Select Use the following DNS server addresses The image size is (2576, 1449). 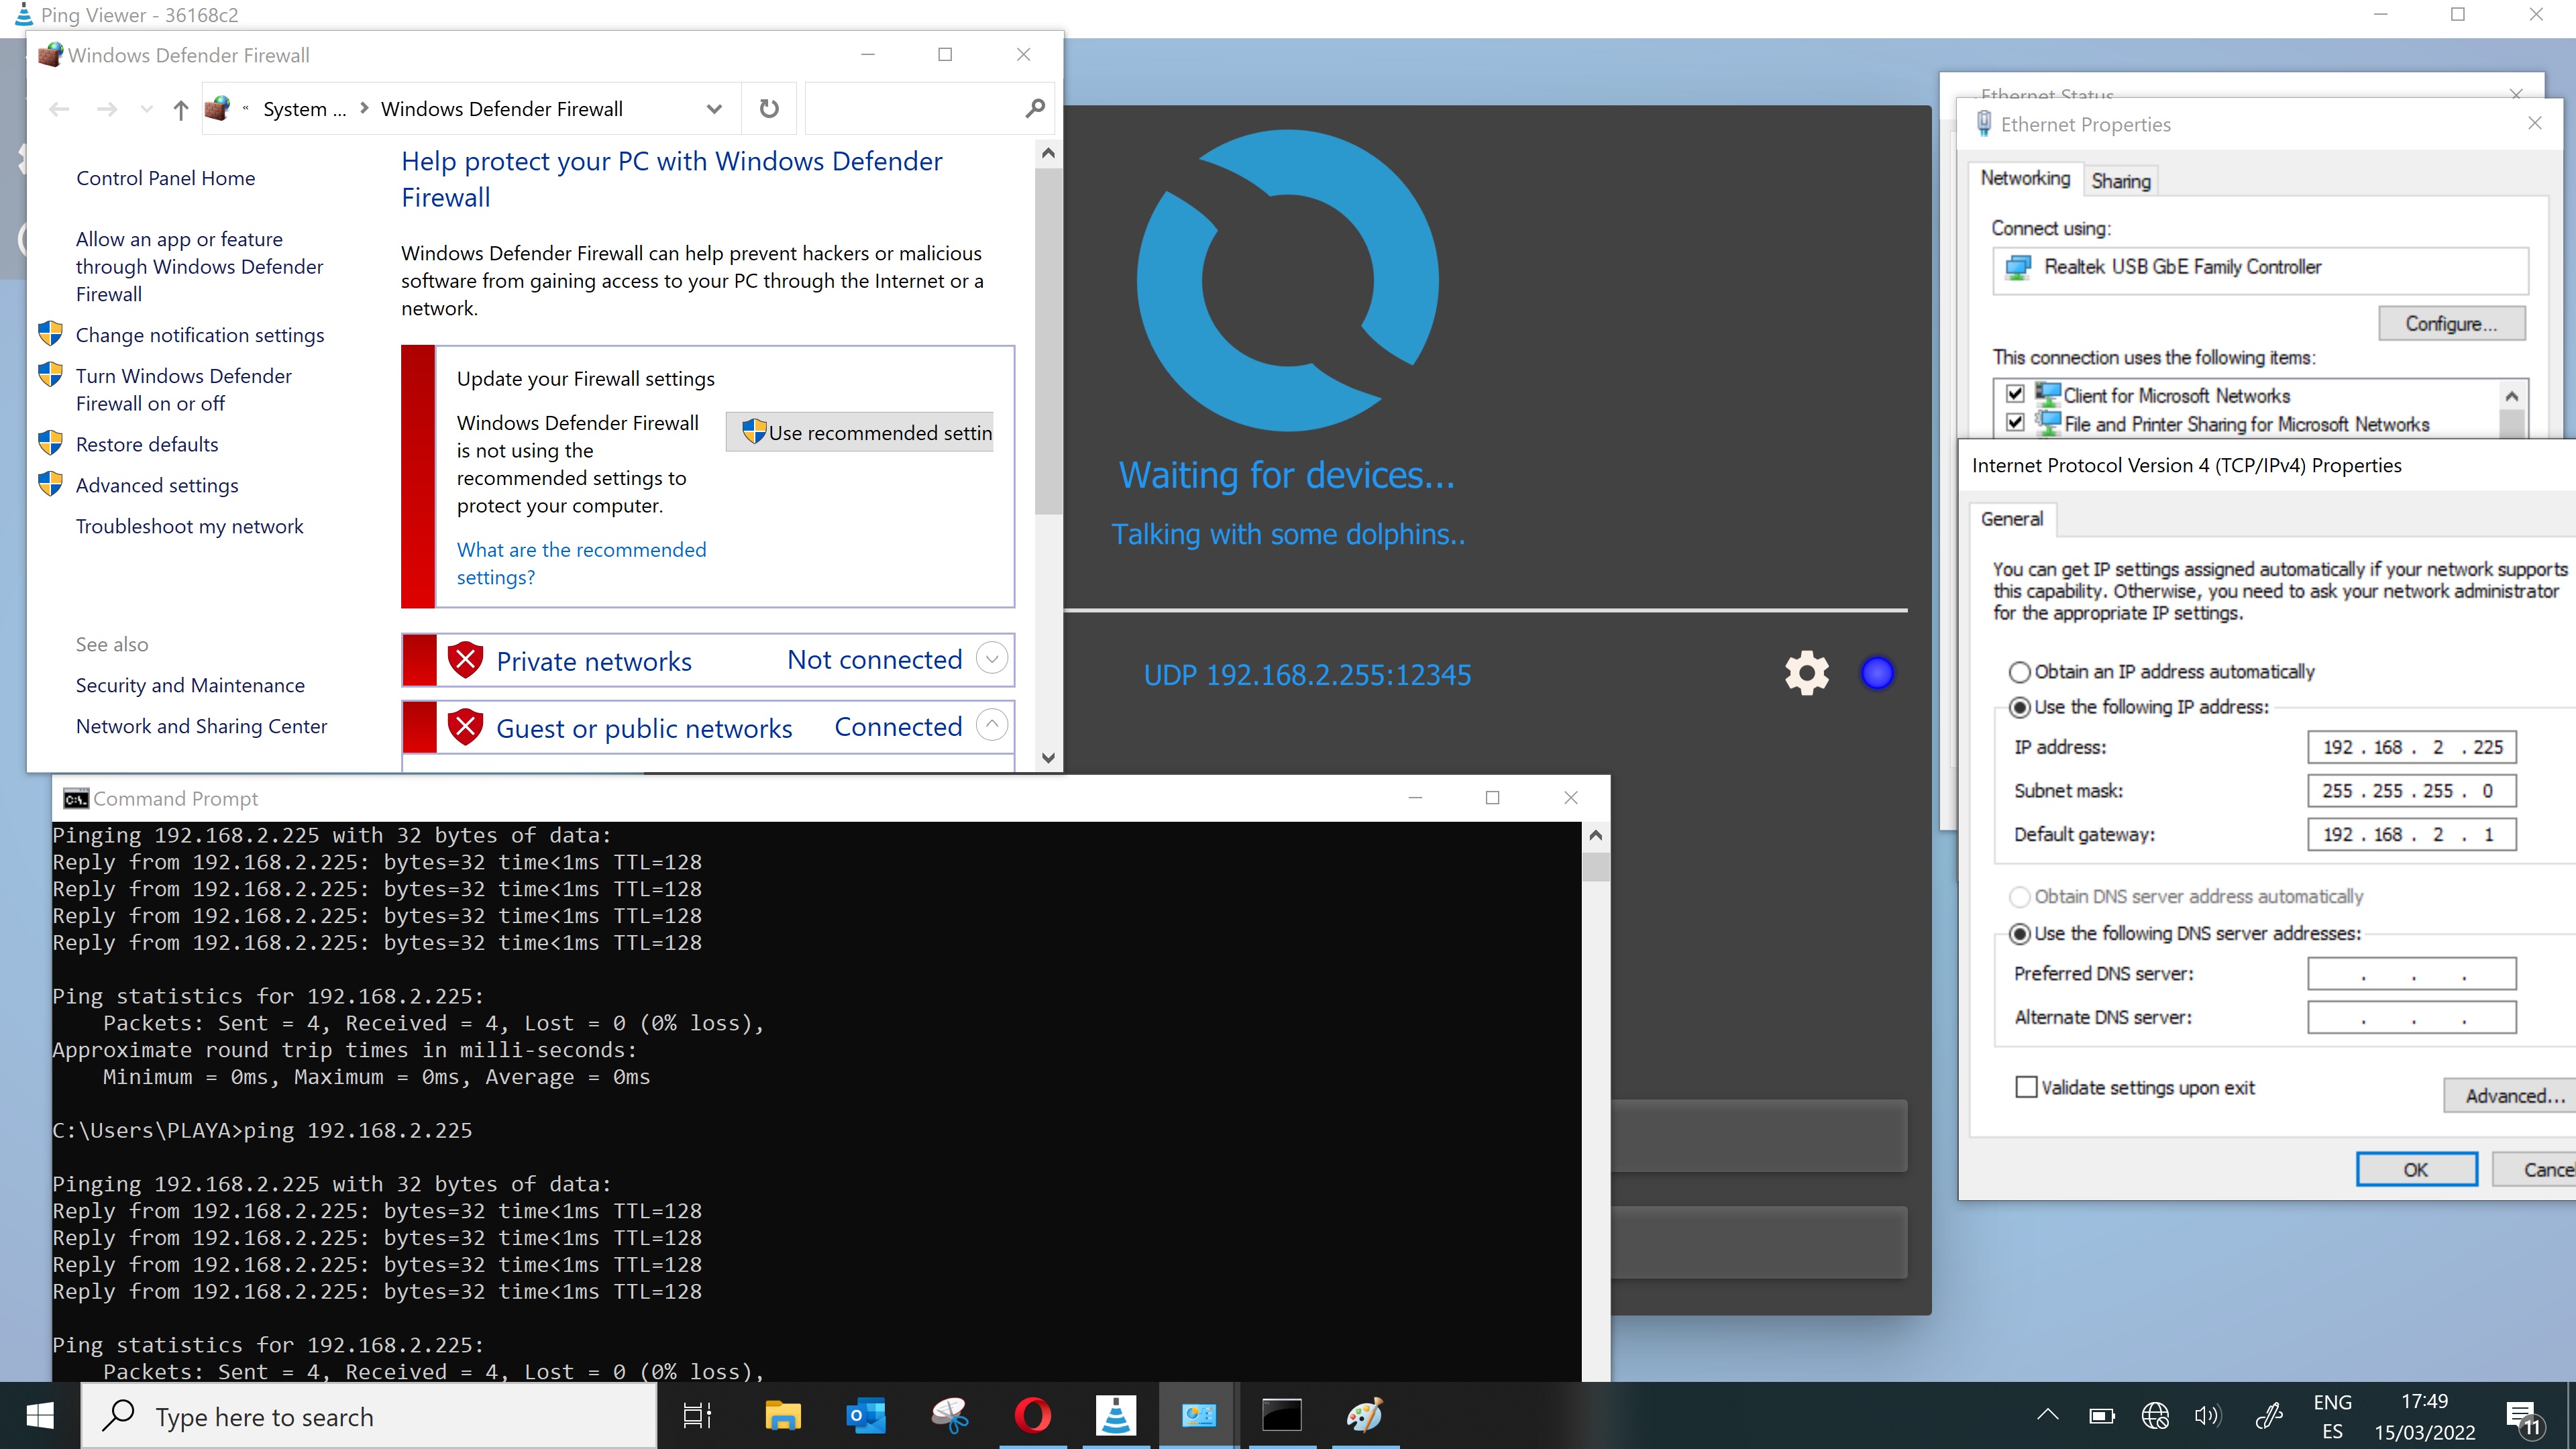tap(2019, 933)
